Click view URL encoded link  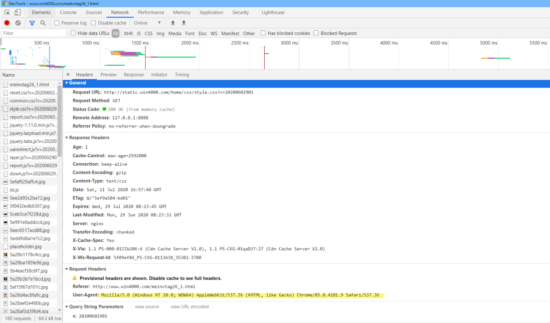click(x=190, y=307)
